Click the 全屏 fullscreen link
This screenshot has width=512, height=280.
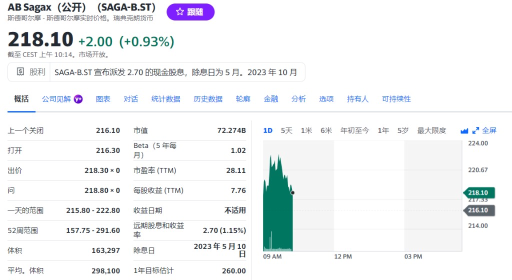[489, 130]
